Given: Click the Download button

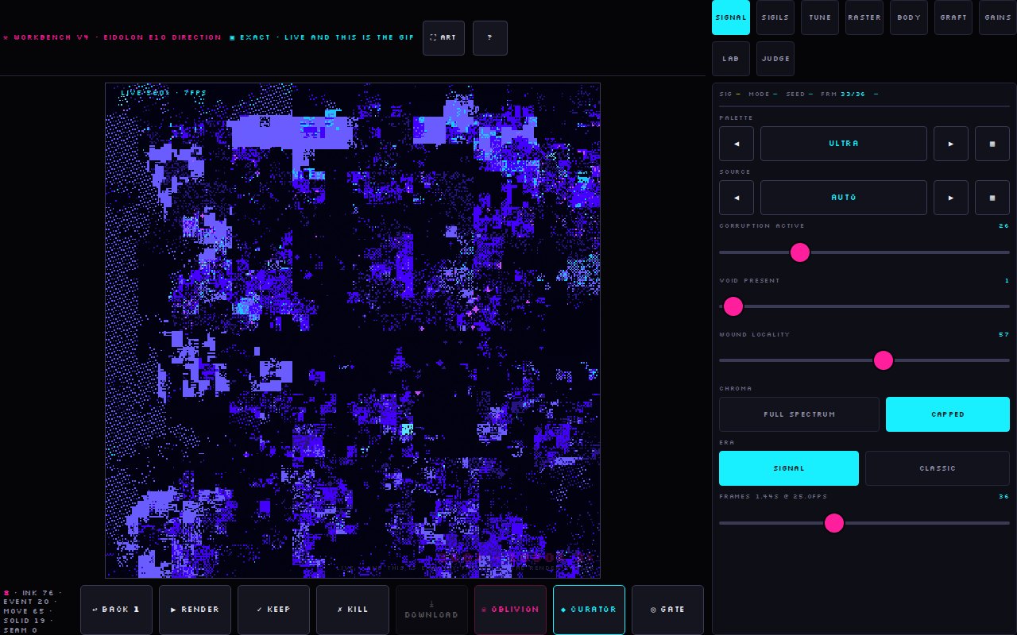Looking at the screenshot, I should pyautogui.click(x=431, y=610).
